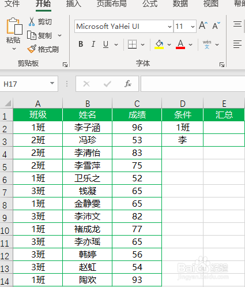Expand the font color arrow
Image resolution: width=245 pixels, height=287 pixels.
(x=190, y=44)
